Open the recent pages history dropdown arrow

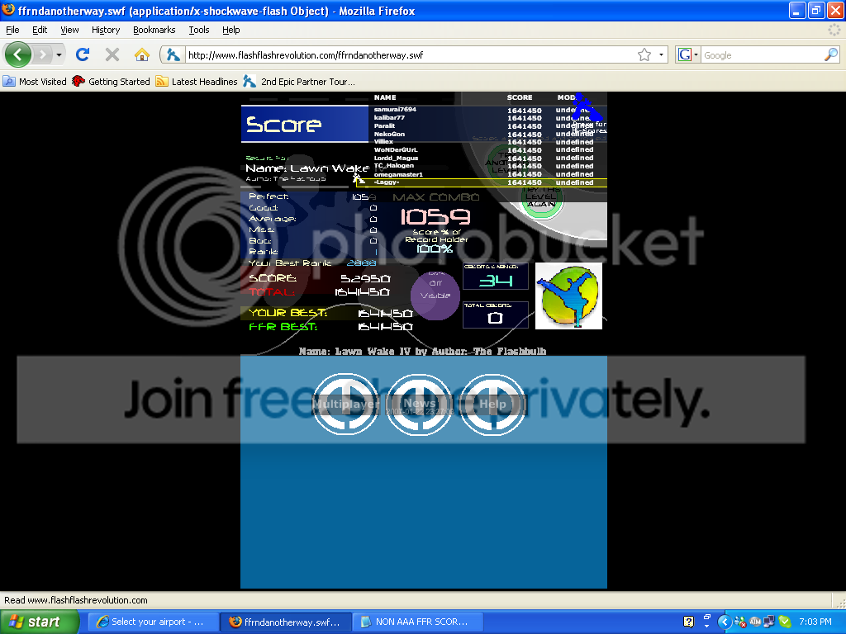59,55
